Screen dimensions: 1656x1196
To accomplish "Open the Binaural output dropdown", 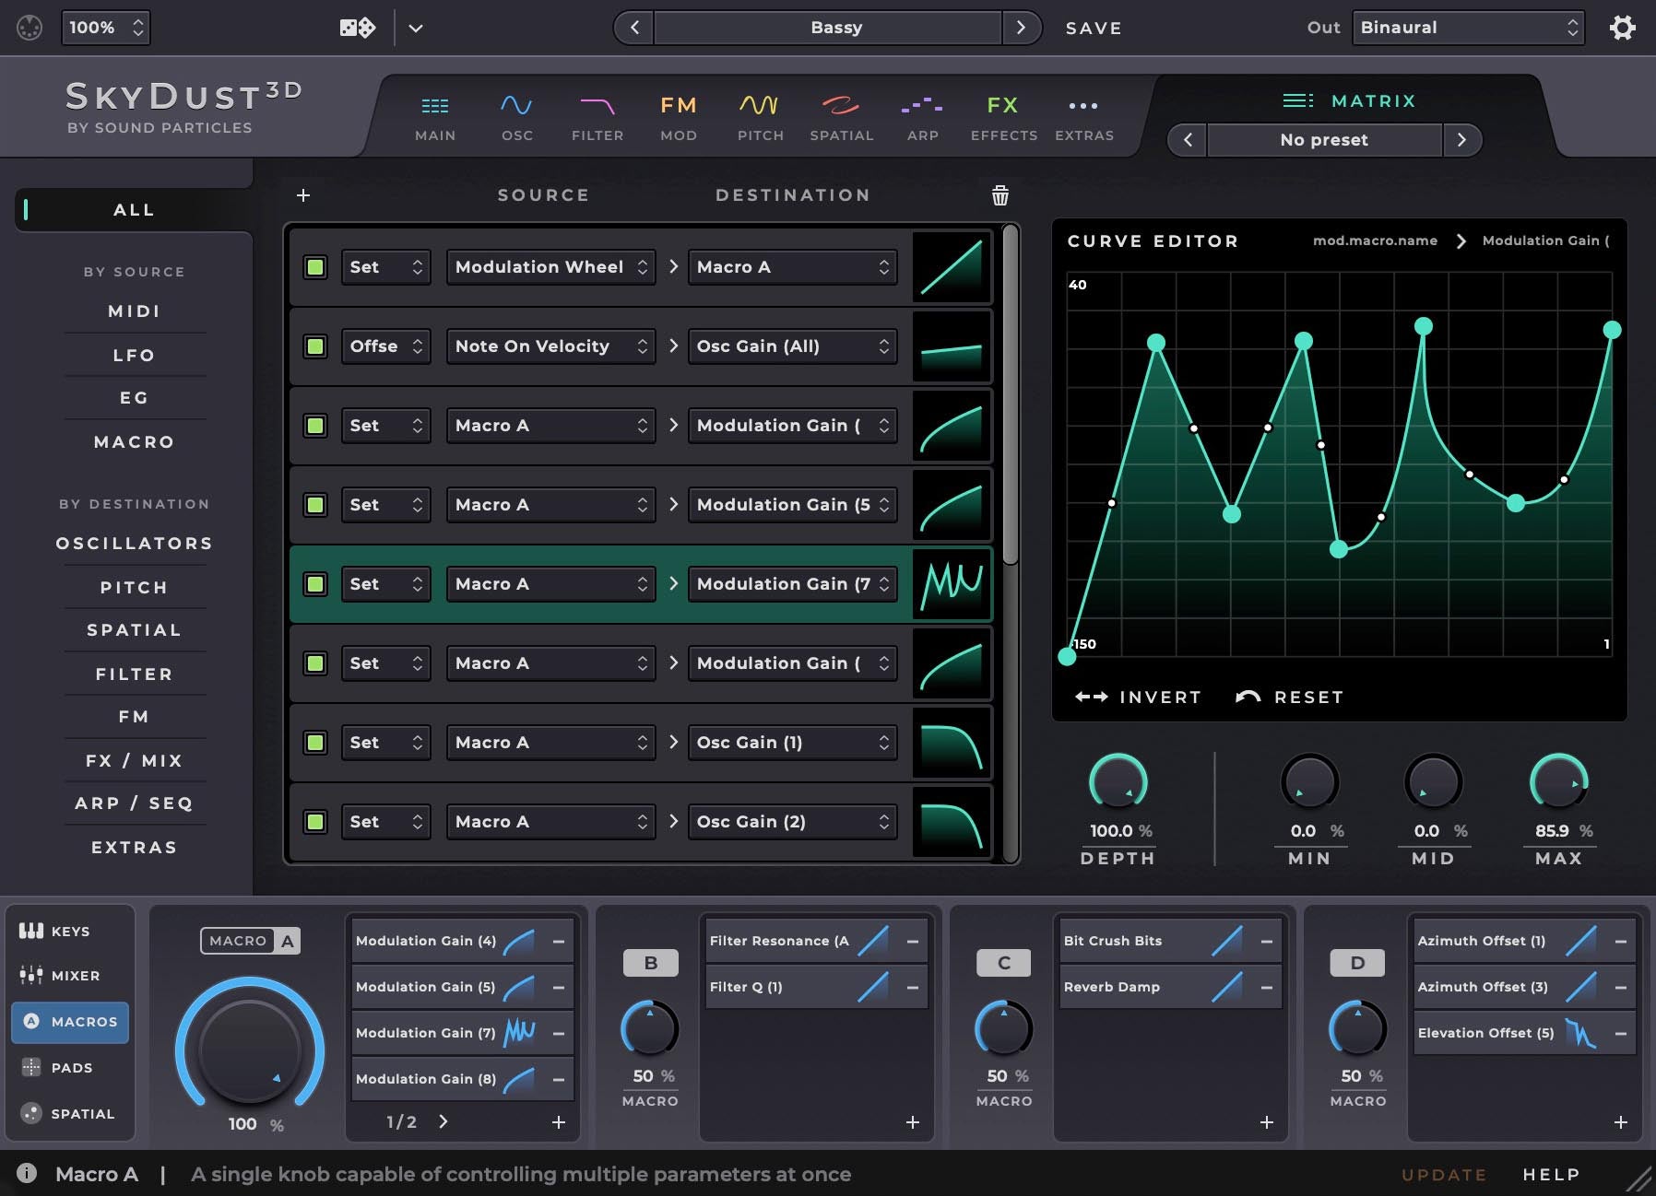I will tap(1465, 28).
